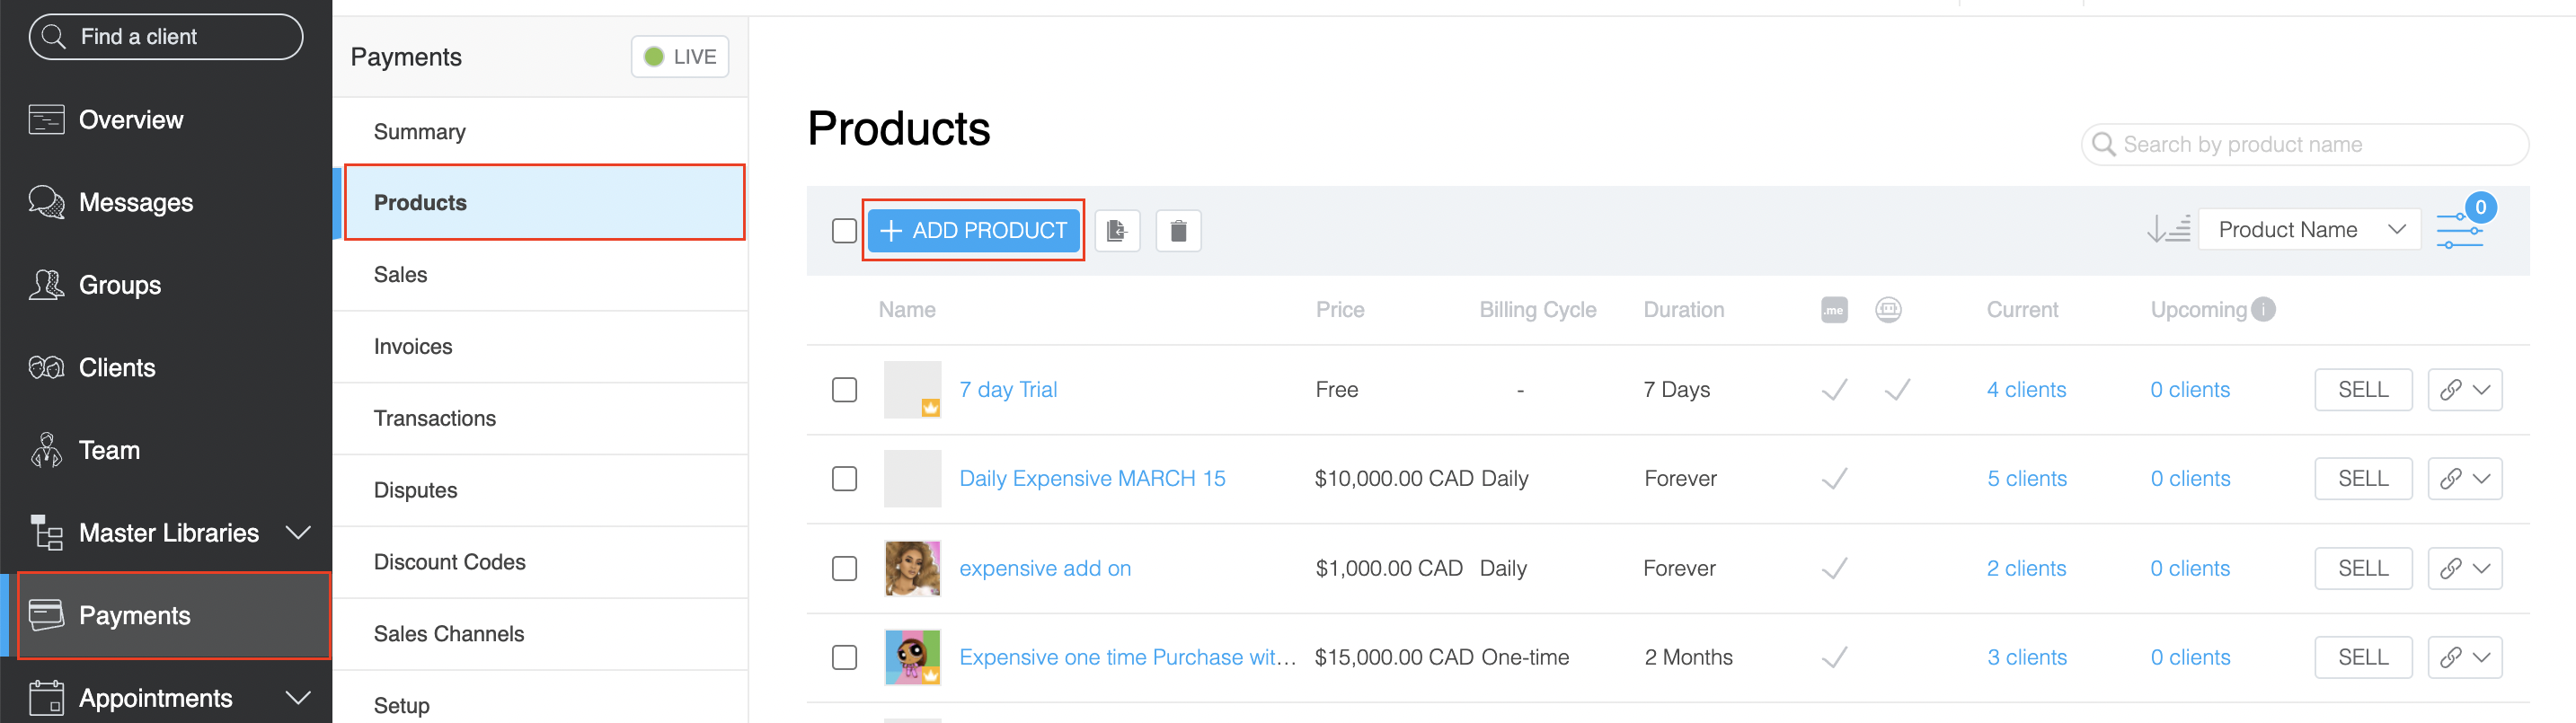Open the Product Name sort dropdown

2308,230
